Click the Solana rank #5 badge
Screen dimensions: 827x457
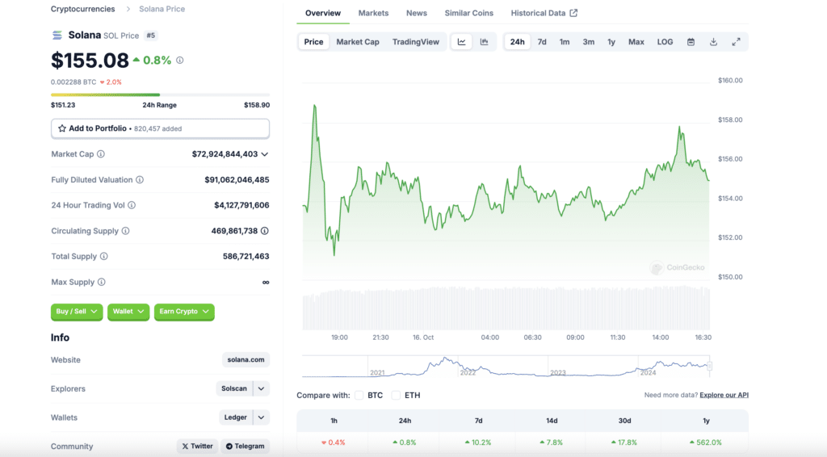[x=151, y=36]
